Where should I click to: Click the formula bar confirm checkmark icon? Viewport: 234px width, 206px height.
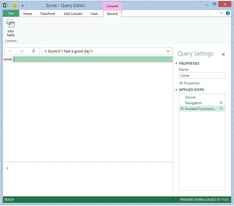22,51
